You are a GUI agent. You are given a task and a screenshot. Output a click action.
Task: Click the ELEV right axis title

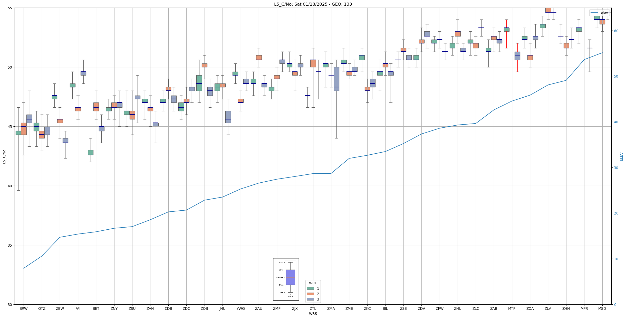pyautogui.click(x=621, y=156)
